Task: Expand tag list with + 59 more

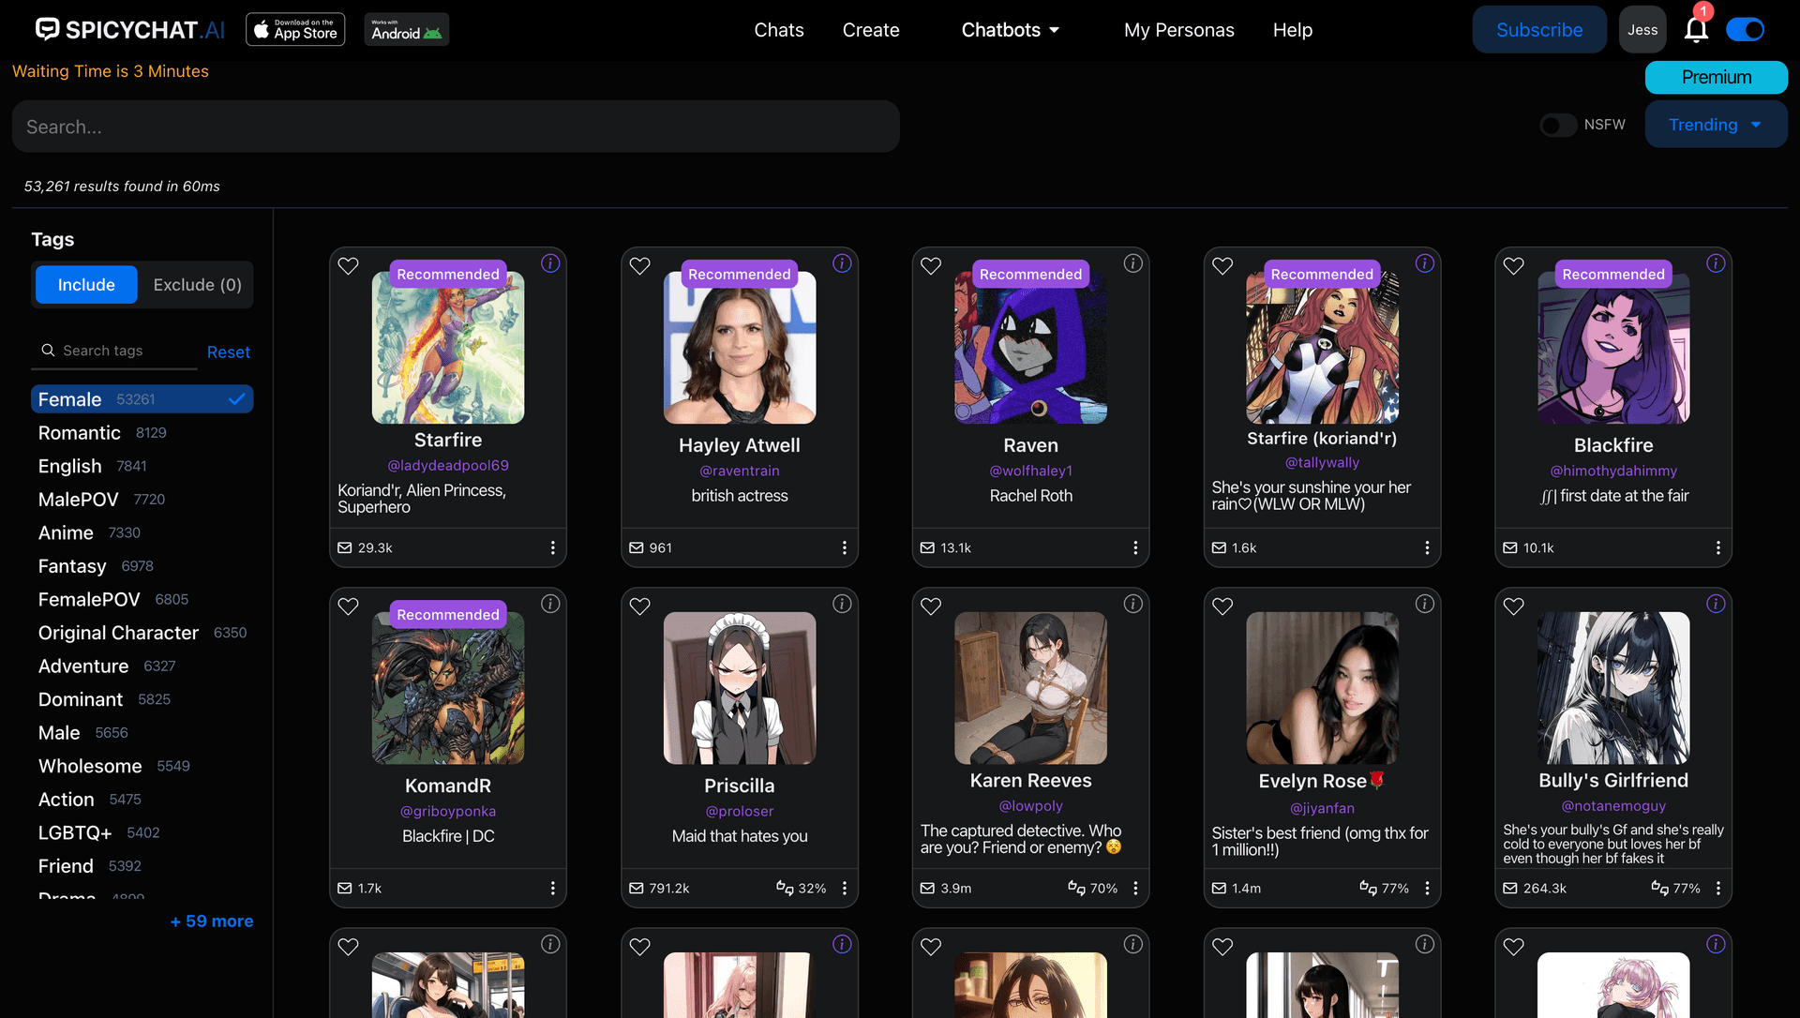Action: pyautogui.click(x=212, y=921)
